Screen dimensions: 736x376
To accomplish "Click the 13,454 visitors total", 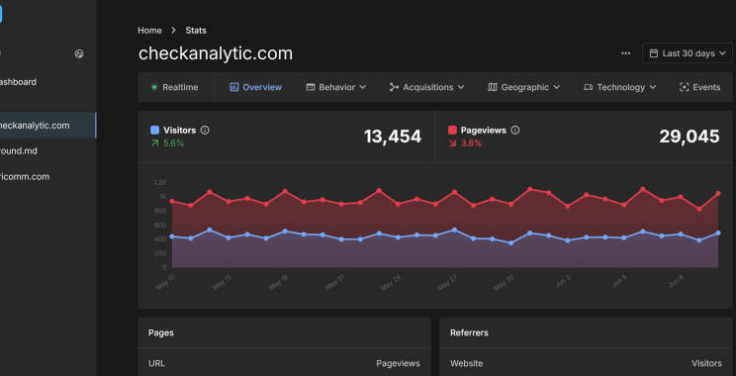I will point(393,137).
